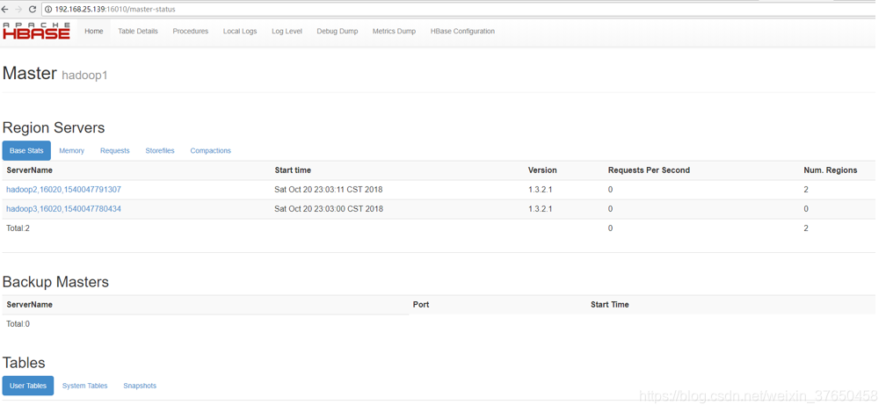Open the Procedures page
Viewport: 886px width, 412px height.
(191, 32)
